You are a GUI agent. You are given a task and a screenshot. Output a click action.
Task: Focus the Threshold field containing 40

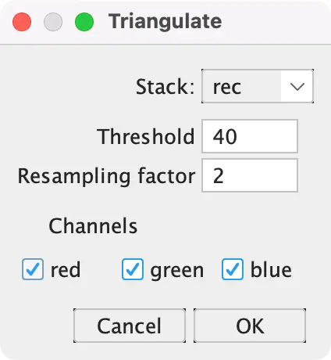(250, 136)
